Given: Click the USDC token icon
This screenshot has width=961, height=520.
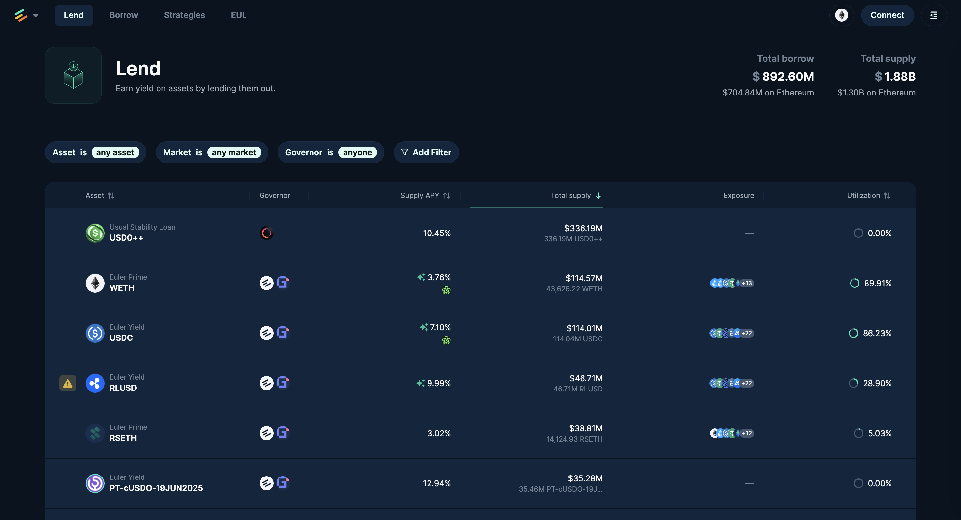Looking at the screenshot, I should [x=95, y=333].
